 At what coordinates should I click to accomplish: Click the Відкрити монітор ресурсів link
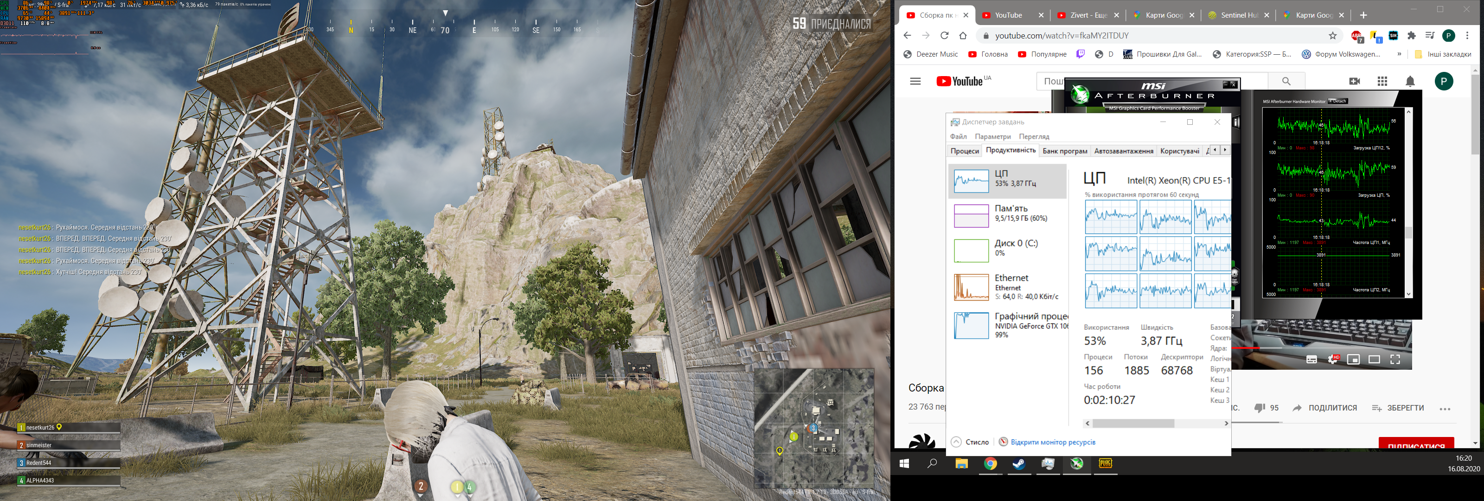(1053, 442)
